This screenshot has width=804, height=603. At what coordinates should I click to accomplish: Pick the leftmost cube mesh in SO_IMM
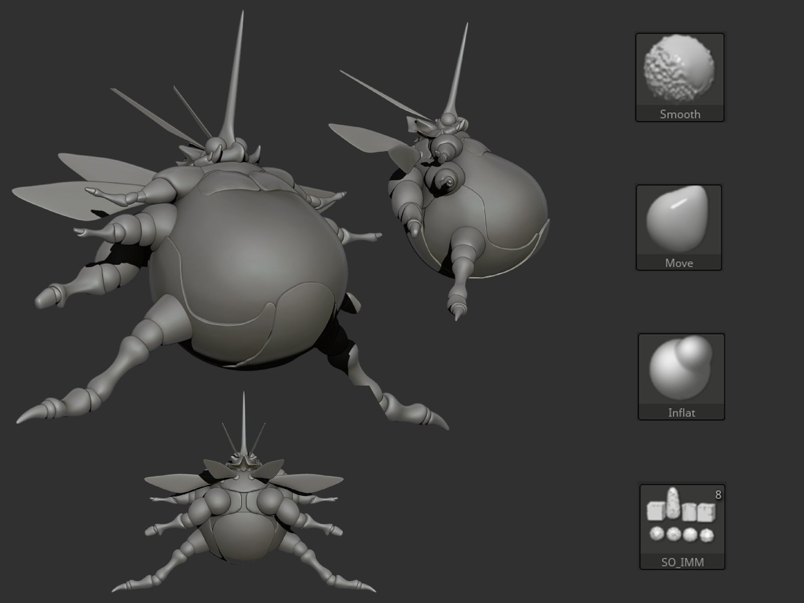[655, 512]
